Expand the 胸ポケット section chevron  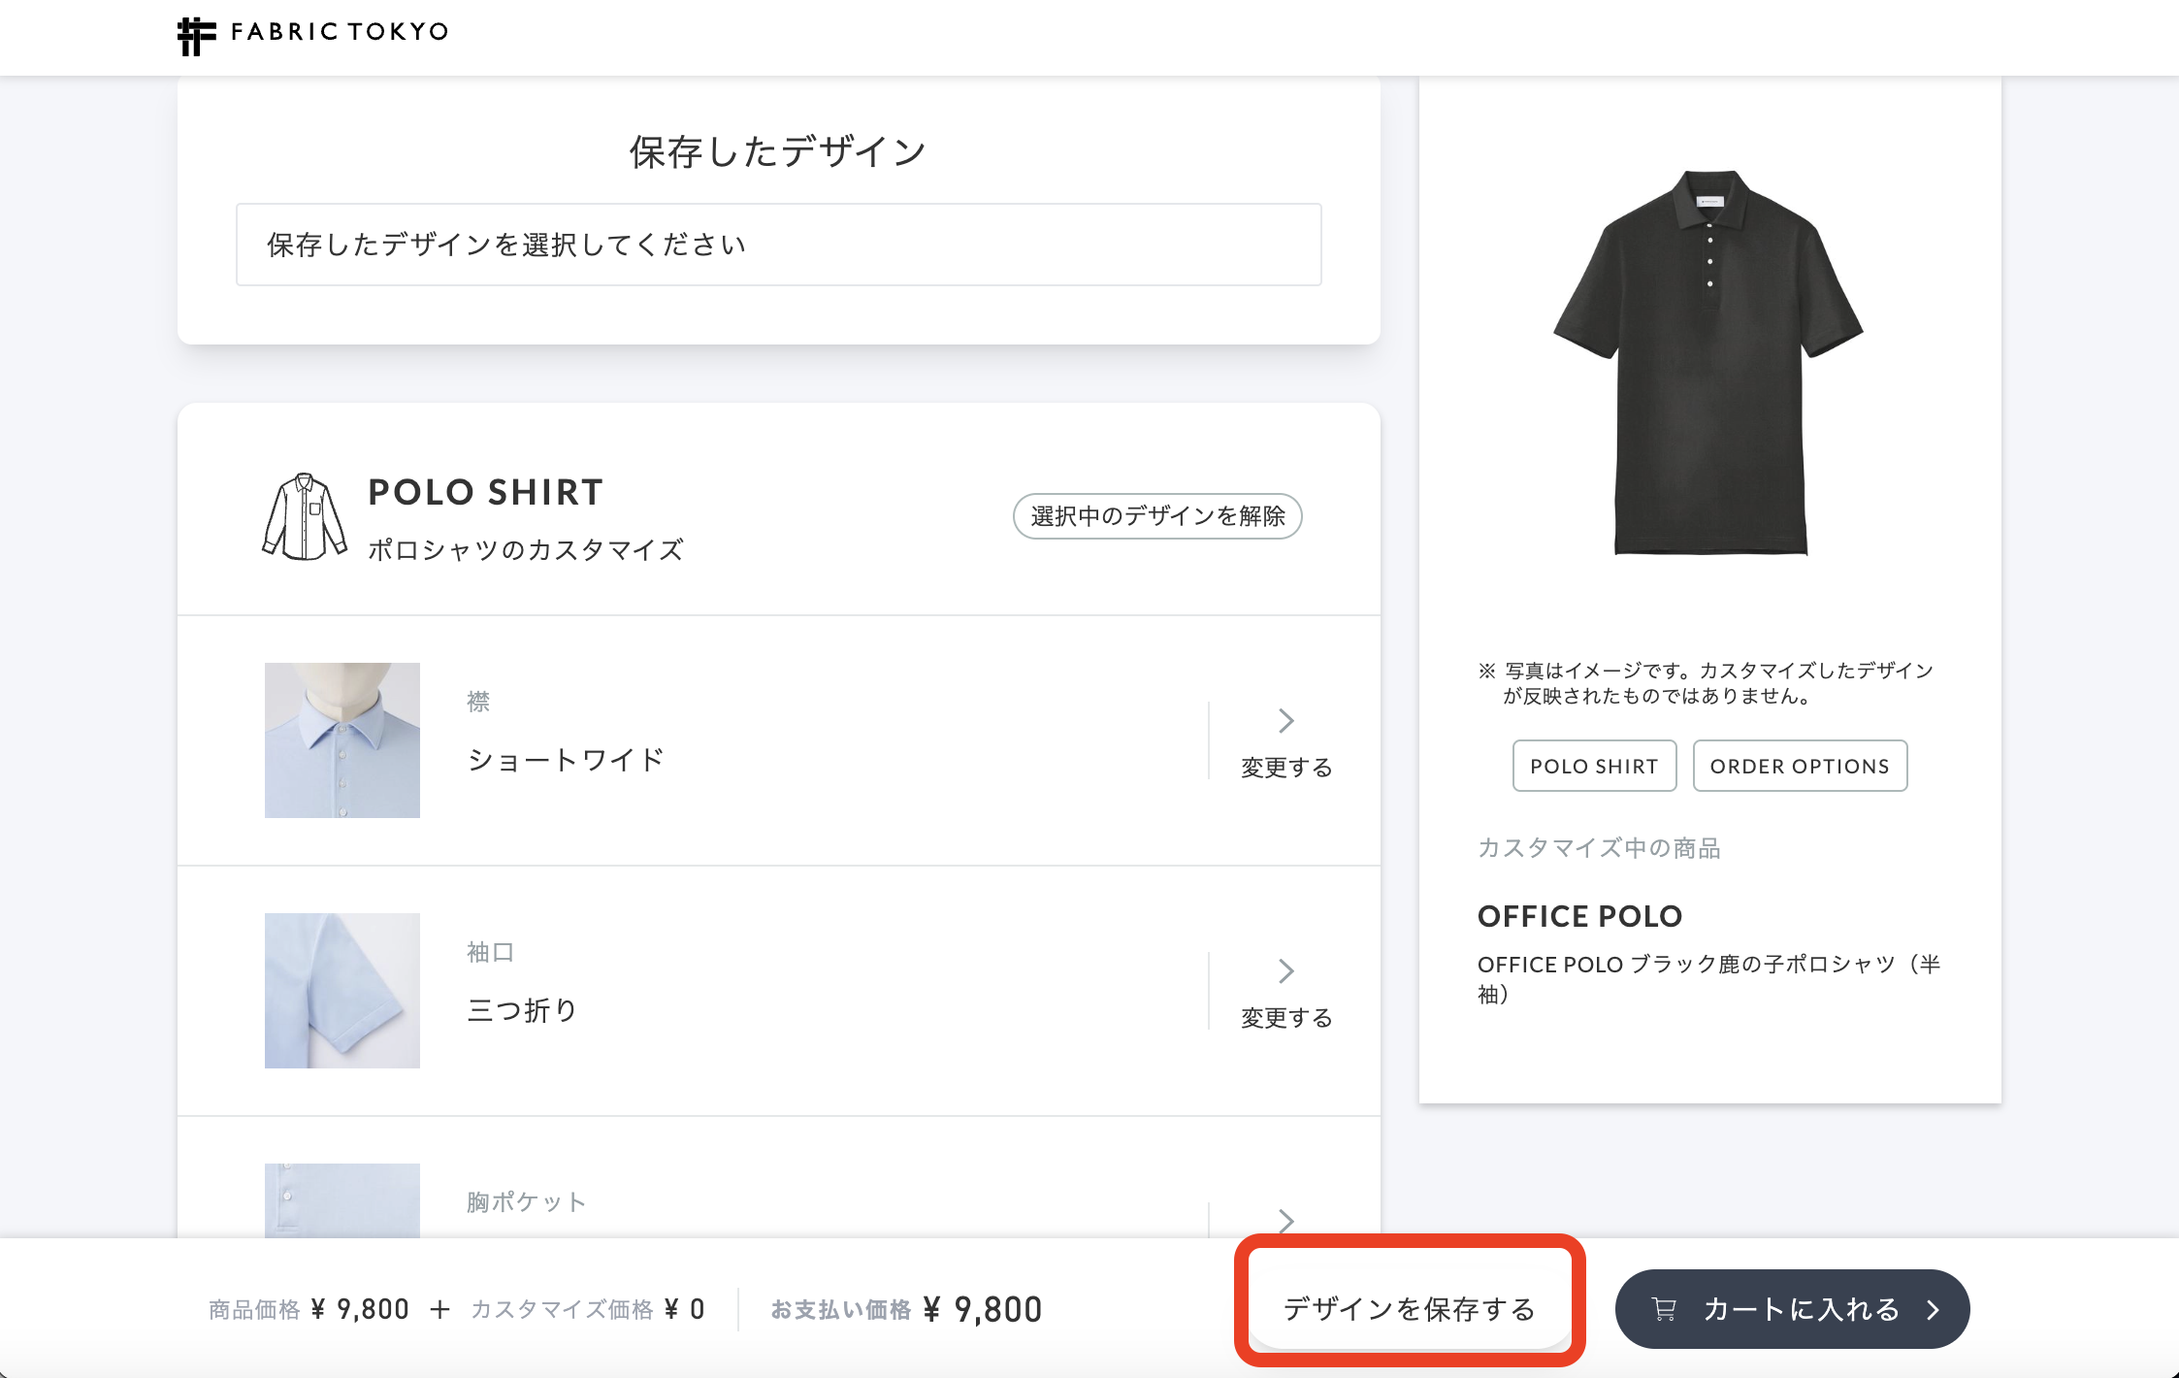coord(1285,1221)
